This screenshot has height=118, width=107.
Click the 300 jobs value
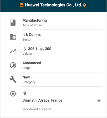pos(48,49)
